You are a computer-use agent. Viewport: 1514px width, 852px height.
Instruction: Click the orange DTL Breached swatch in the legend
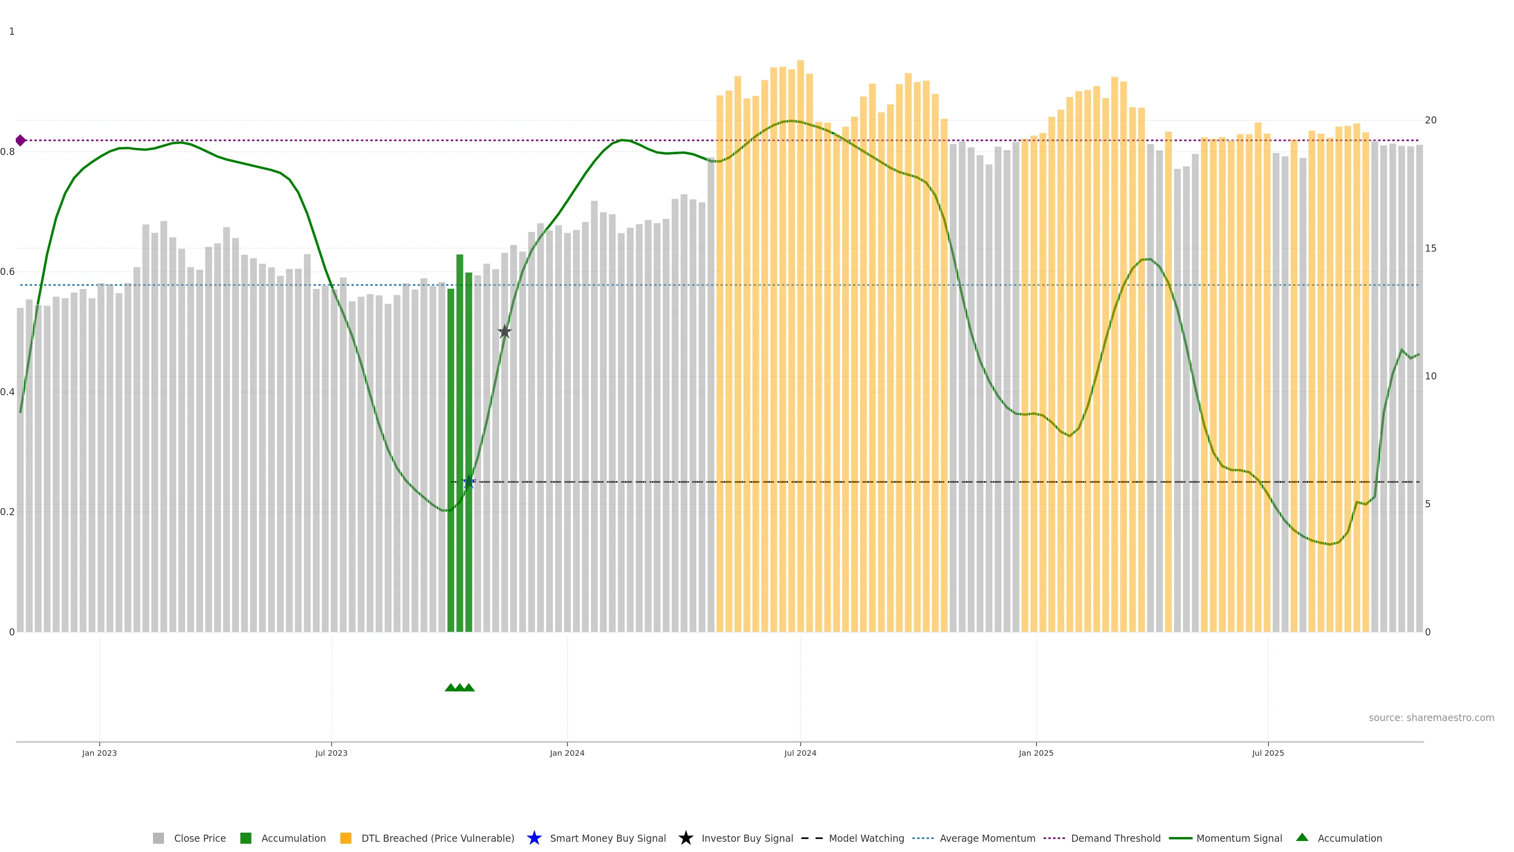click(346, 839)
